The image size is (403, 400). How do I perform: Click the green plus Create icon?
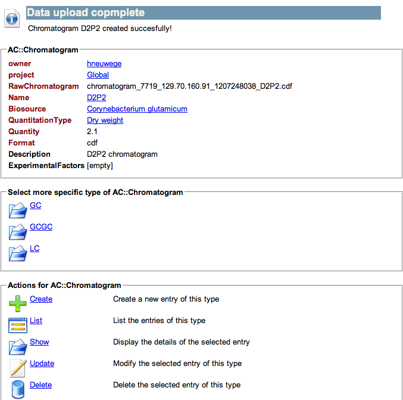(x=18, y=303)
